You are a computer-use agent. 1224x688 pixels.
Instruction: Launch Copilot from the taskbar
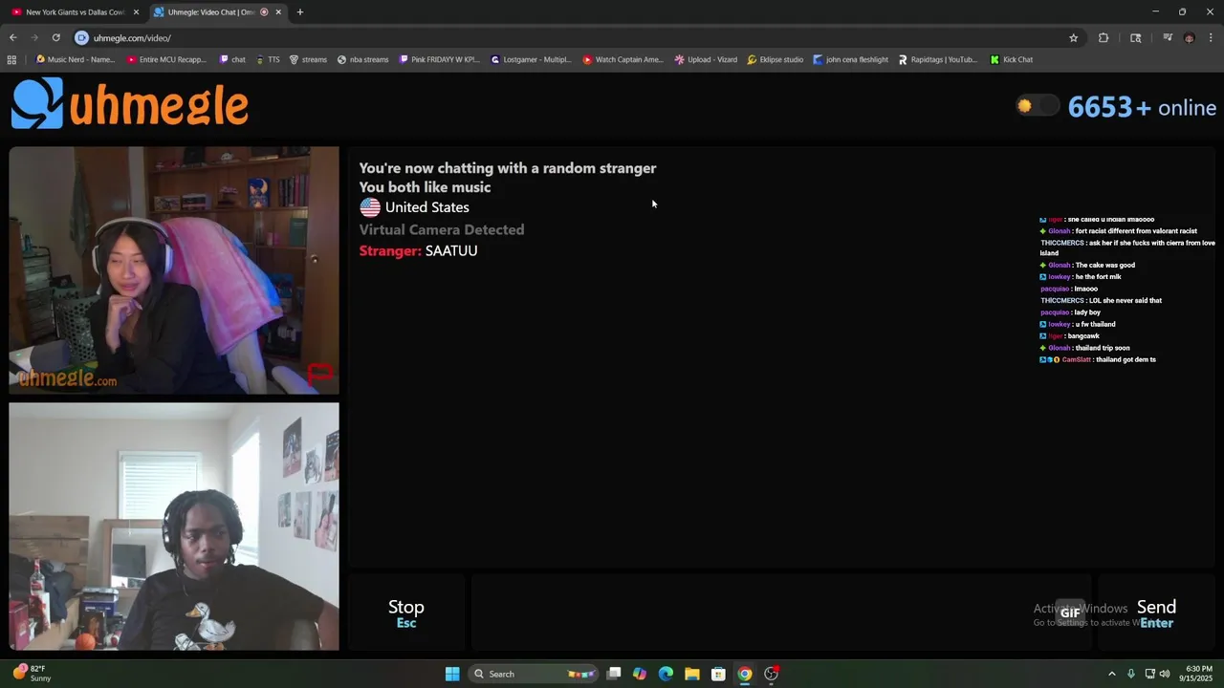click(640, 674)
